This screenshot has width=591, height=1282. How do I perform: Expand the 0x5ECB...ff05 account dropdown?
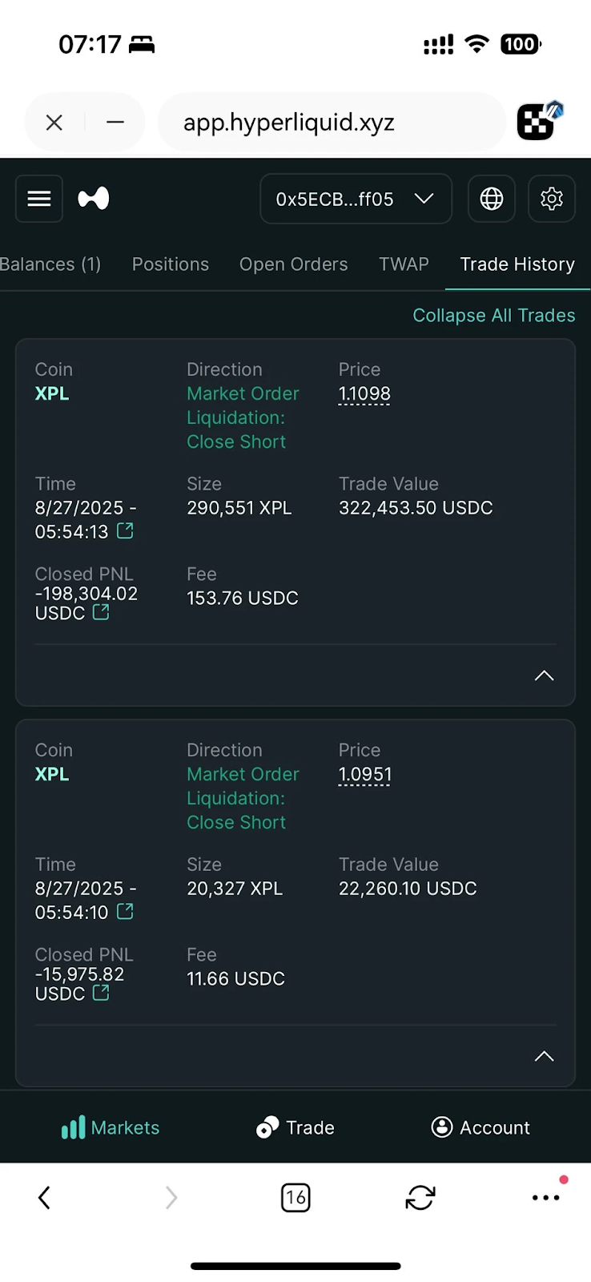coord(356,199)
